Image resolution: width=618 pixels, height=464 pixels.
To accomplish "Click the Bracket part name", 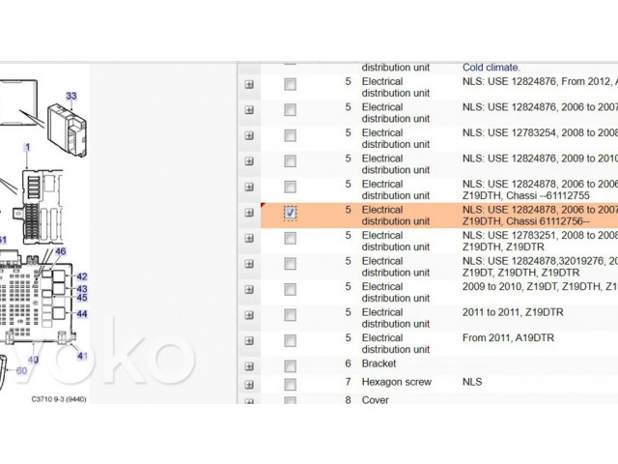I will click(379, 363).
